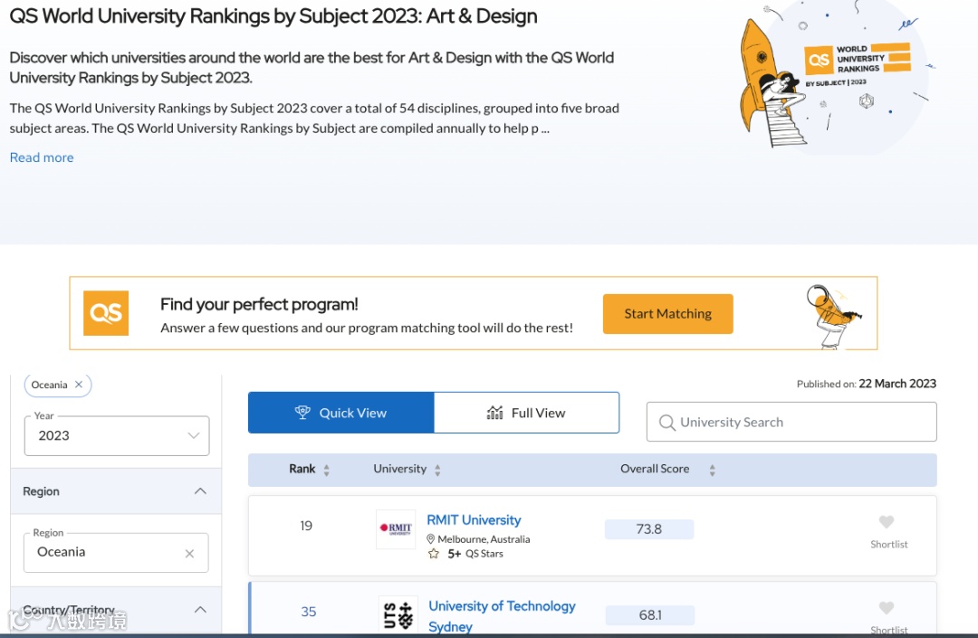
Task: Switch to the Quick View tab
Action: tap(341, 413)
